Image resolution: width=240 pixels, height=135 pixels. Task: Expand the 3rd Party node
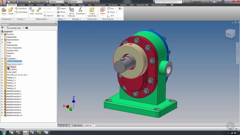coord(2,34)
